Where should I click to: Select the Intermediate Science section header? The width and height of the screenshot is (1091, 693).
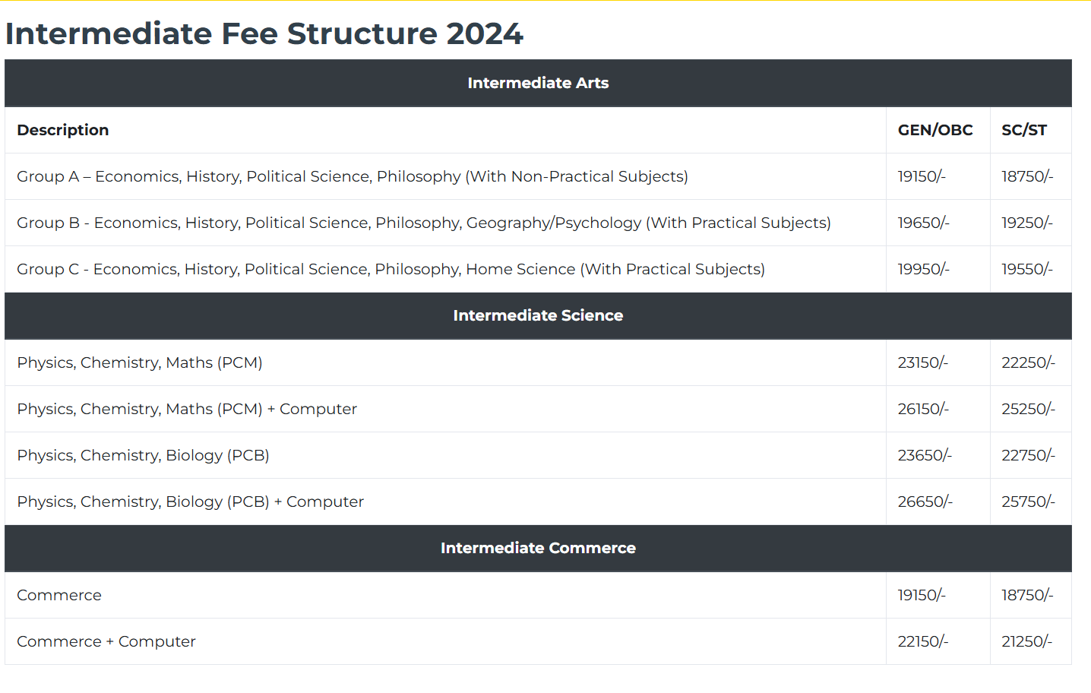(x=538, y=315)
